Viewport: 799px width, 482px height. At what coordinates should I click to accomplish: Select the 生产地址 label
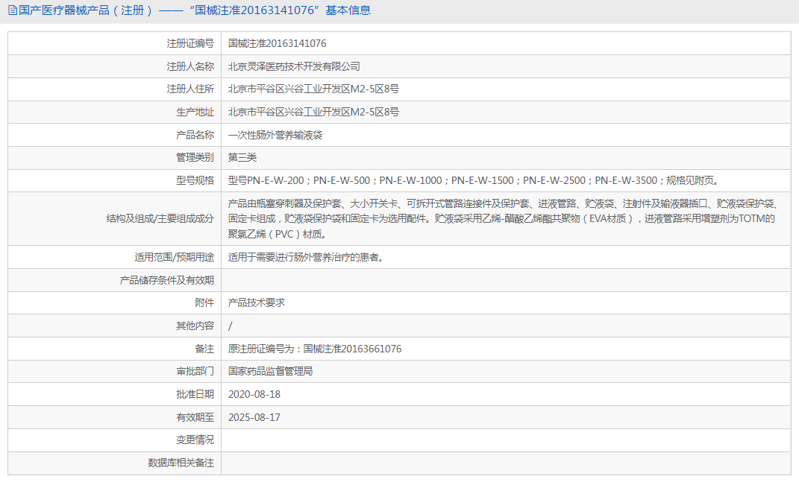pos(195,112)
